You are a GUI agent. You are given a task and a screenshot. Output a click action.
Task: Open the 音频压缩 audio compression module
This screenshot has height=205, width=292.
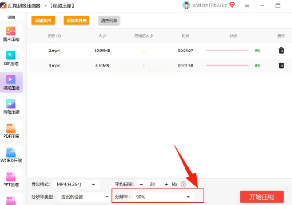(11, 106)
